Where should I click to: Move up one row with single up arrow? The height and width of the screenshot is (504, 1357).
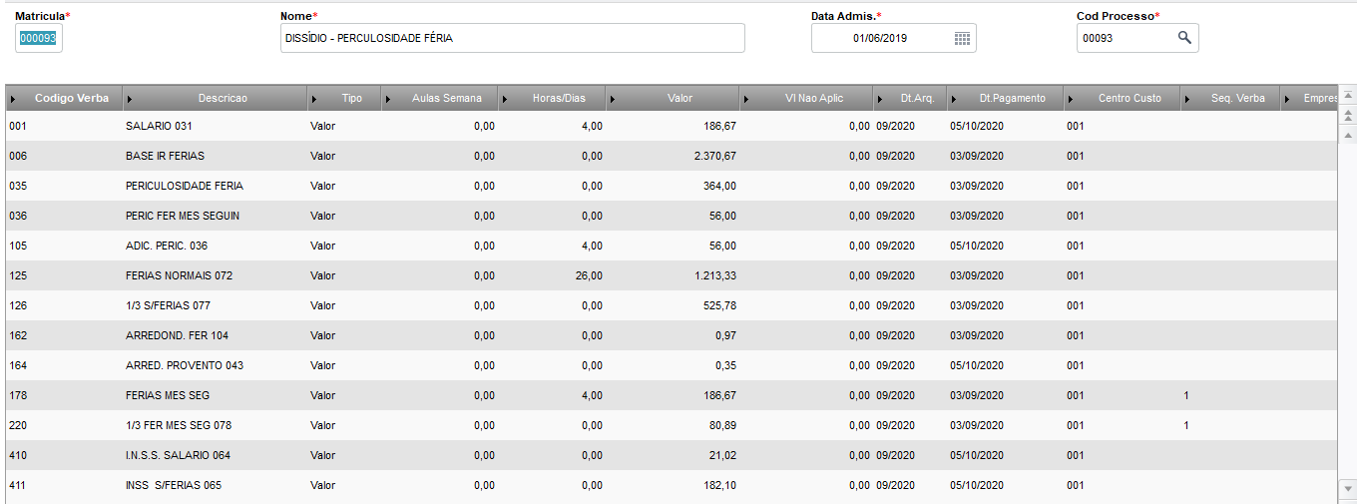[1348, 135]
